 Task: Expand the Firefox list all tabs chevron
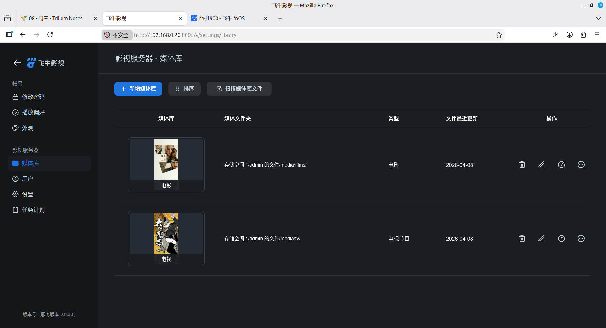pos(598,18)
